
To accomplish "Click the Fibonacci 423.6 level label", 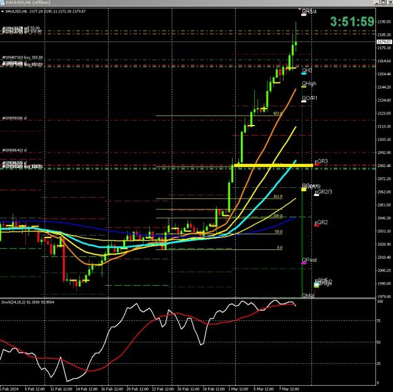I will 277,114.
